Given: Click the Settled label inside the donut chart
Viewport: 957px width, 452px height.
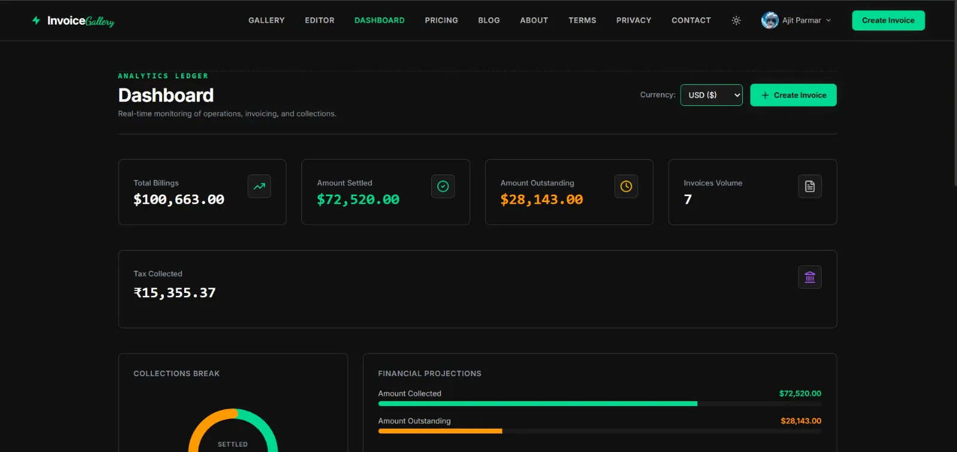Looking at the screenshot, I should pos(233,444).
